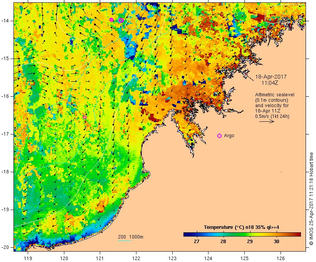
Task: Click the '200 1000m' depth contour label
Action: 131,237
